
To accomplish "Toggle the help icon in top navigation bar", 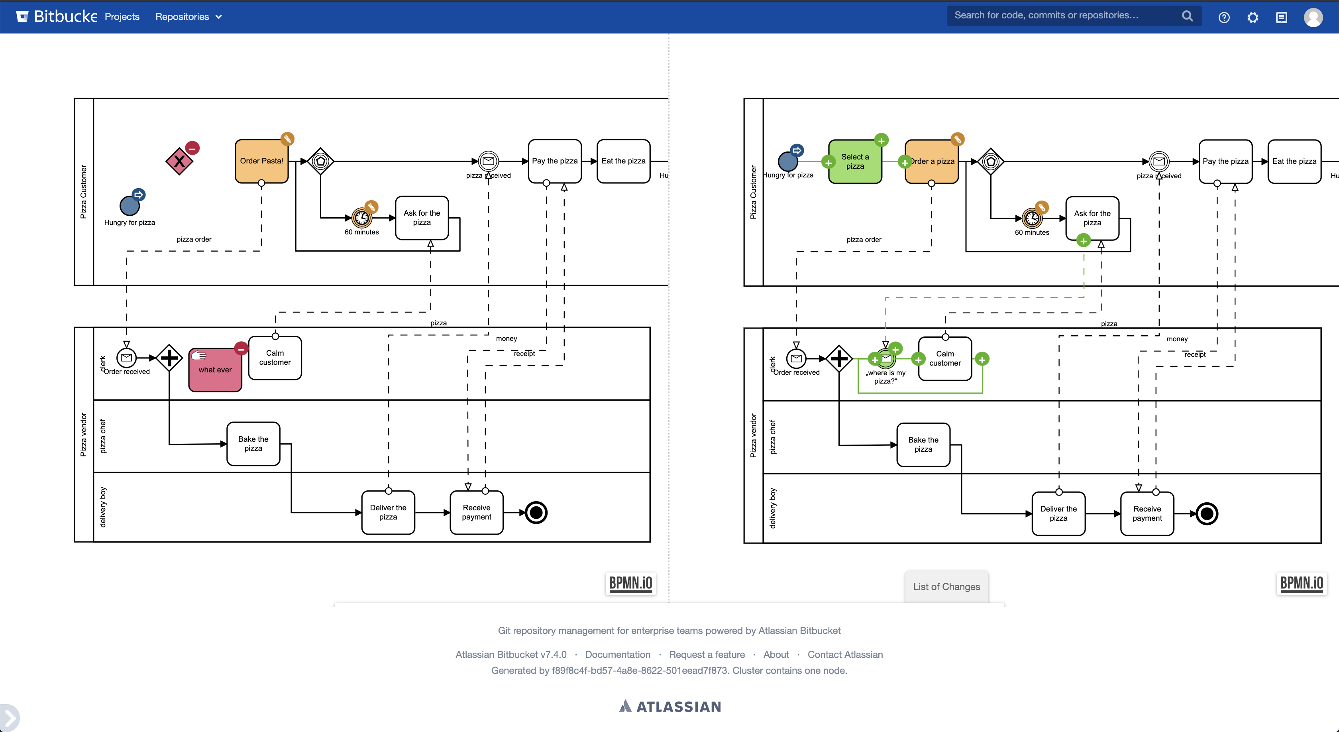I will pos(1223,17).
